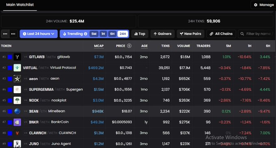Image resolution: width=276 pixels, height=148 pixels.
Task: Click the blue chain badge in BNKR row
Action: click(x=10, y=122)
